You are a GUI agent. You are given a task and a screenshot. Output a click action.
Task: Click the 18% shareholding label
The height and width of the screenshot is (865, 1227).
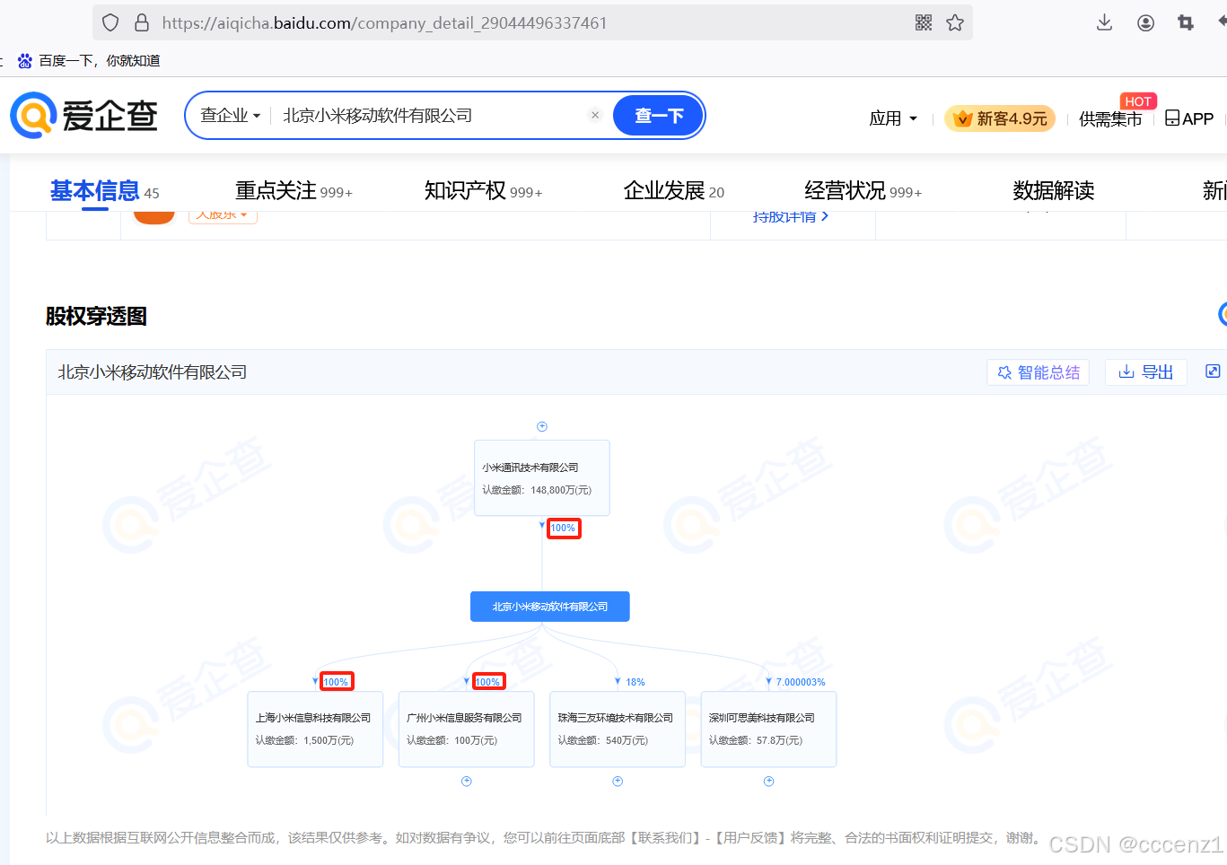pos(635,682)
